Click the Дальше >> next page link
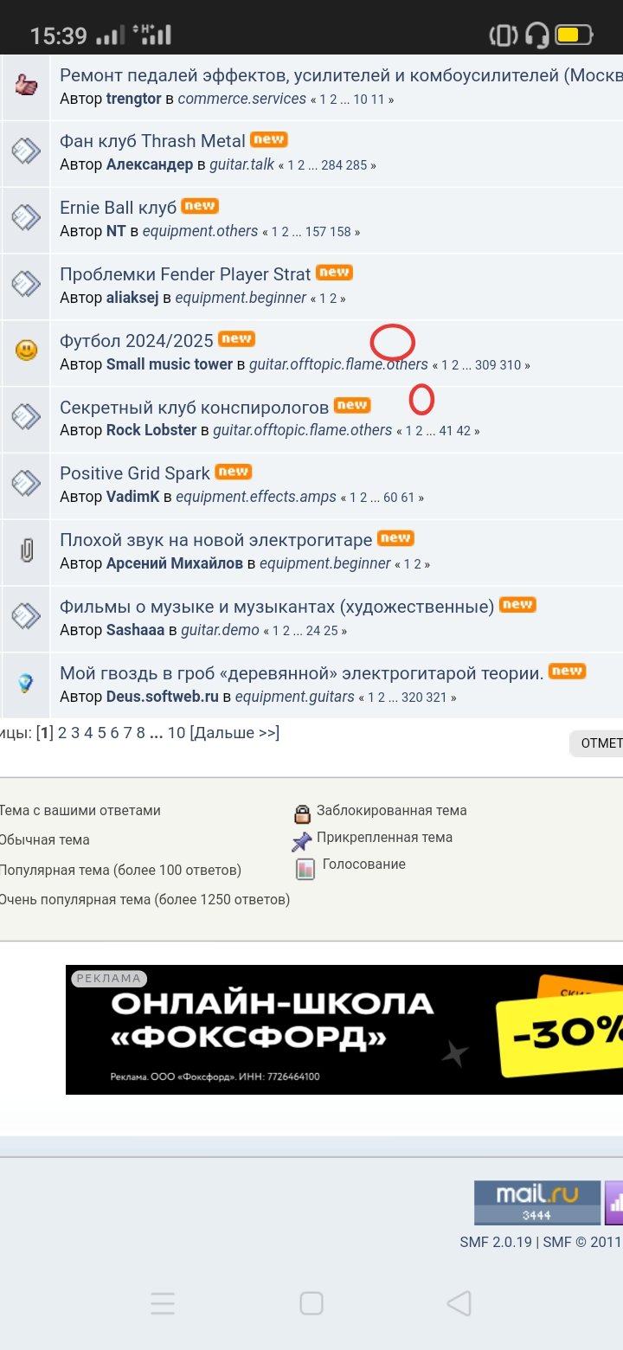The height and width of the screenshot is (1350, 623). pyautogui.click(x=234, y=733)
